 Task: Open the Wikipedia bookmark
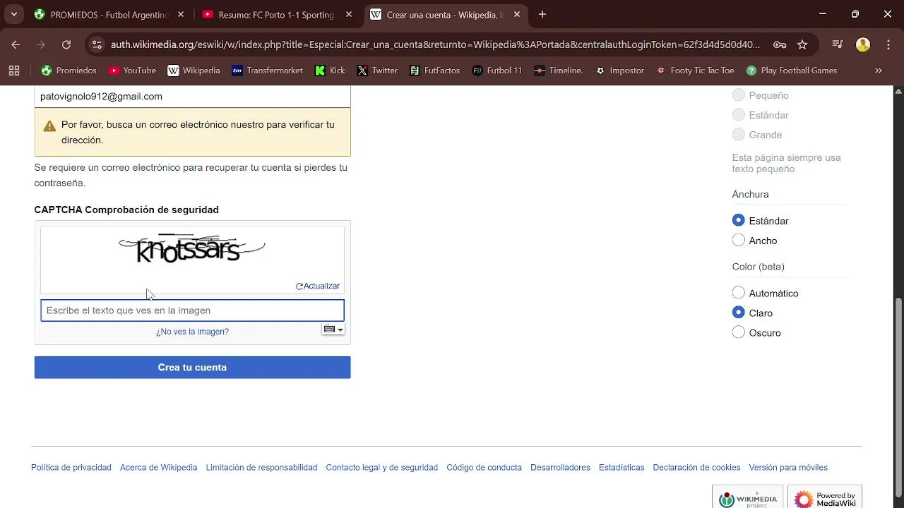pyautogui.click(x=194, y=71)
